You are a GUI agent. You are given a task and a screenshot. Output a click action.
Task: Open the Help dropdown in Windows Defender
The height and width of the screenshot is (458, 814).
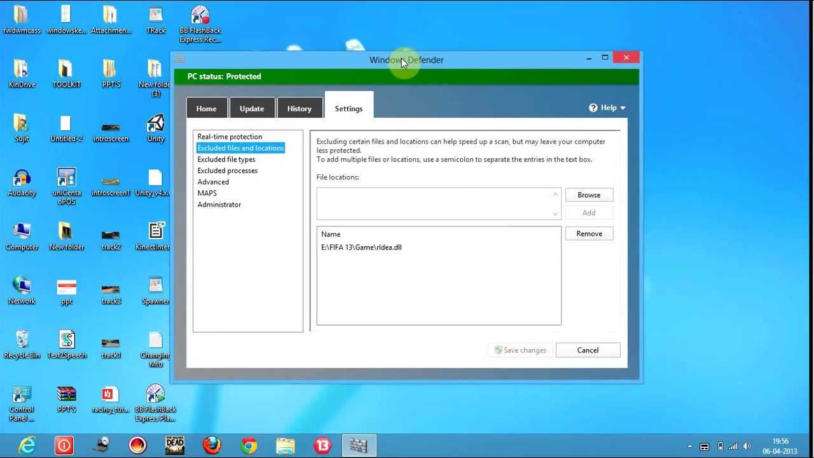click(607, 108)
